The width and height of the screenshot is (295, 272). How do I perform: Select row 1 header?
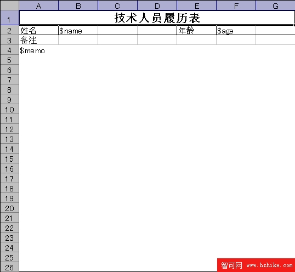pyautogui.click(x=9, y=18)
